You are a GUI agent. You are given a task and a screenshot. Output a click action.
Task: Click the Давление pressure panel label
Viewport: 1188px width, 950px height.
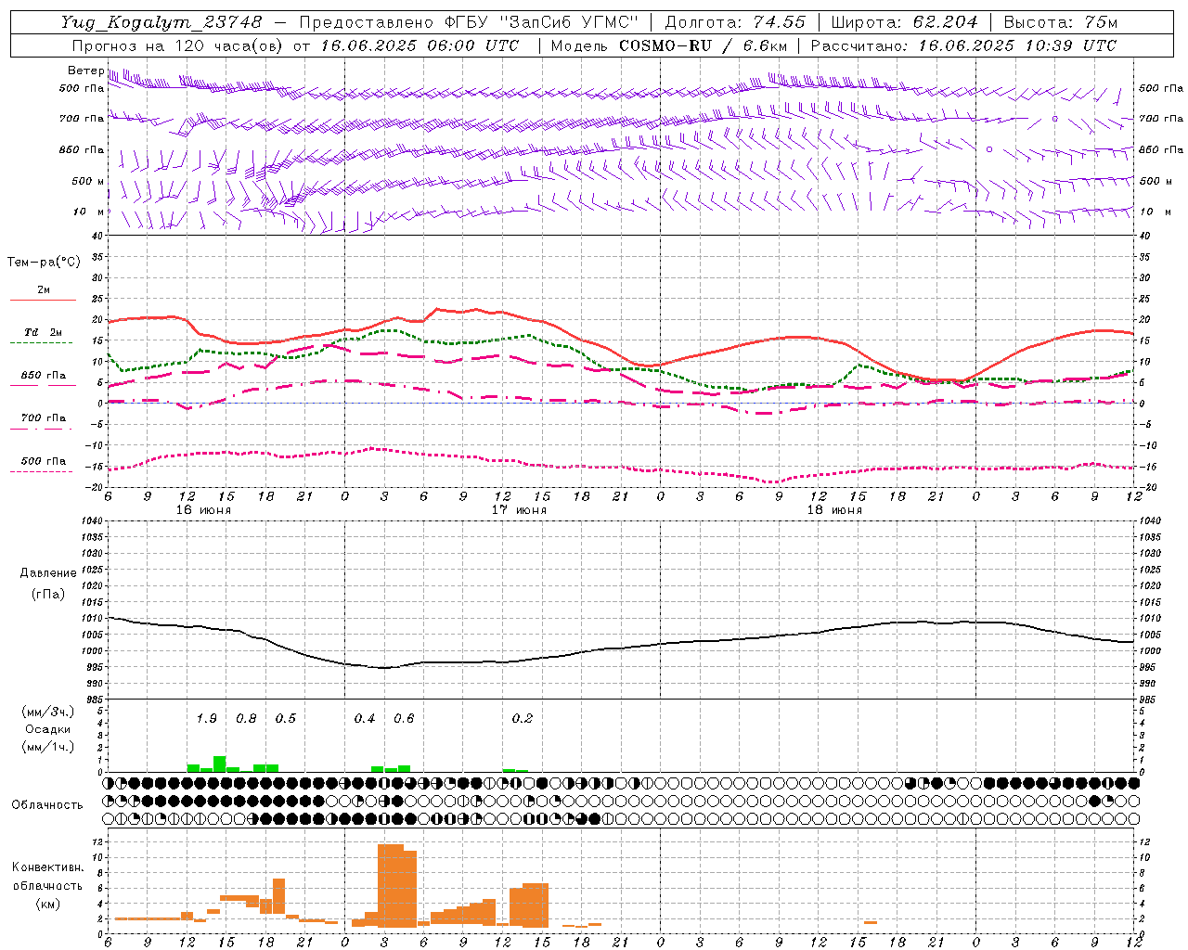coord(47,573)
